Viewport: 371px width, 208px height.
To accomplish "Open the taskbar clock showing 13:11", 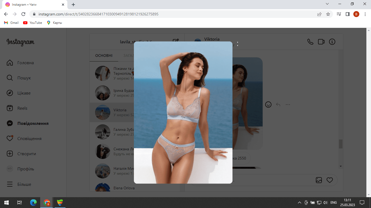I will click(347, 202).
